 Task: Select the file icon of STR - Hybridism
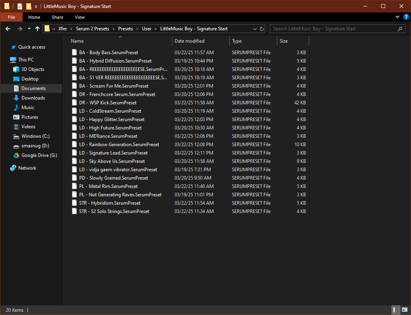click(x=74, y=203)
